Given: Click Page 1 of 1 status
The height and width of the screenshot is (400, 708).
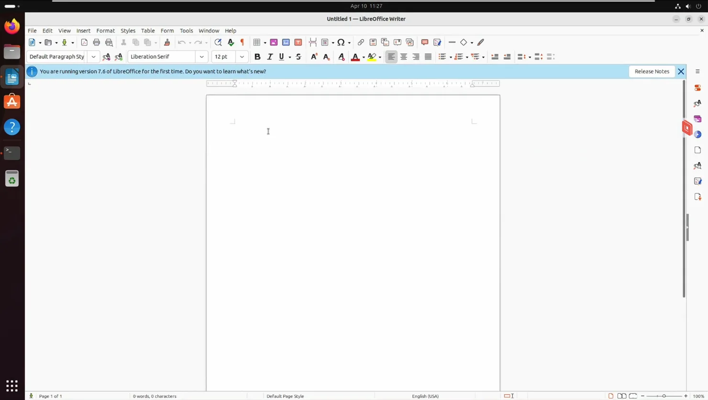Looking at the screenshot, I should click(51, 396).
